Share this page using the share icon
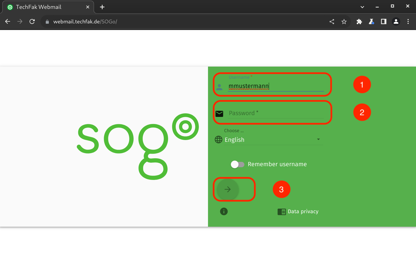 tap(332, 22)
